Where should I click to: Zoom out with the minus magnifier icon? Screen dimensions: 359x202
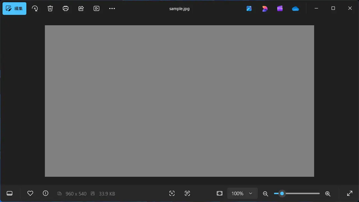[x=265, y=193]
